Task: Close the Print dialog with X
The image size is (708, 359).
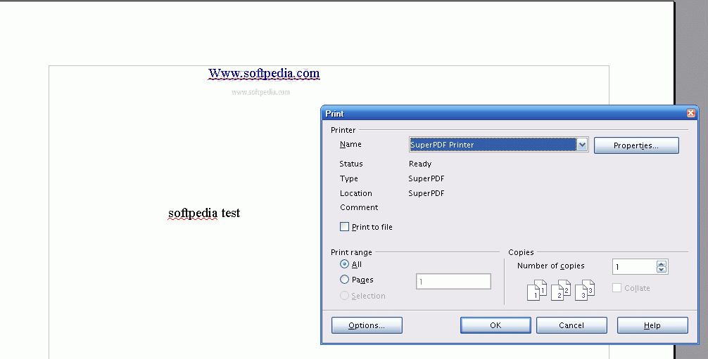Action: [691, 113]
